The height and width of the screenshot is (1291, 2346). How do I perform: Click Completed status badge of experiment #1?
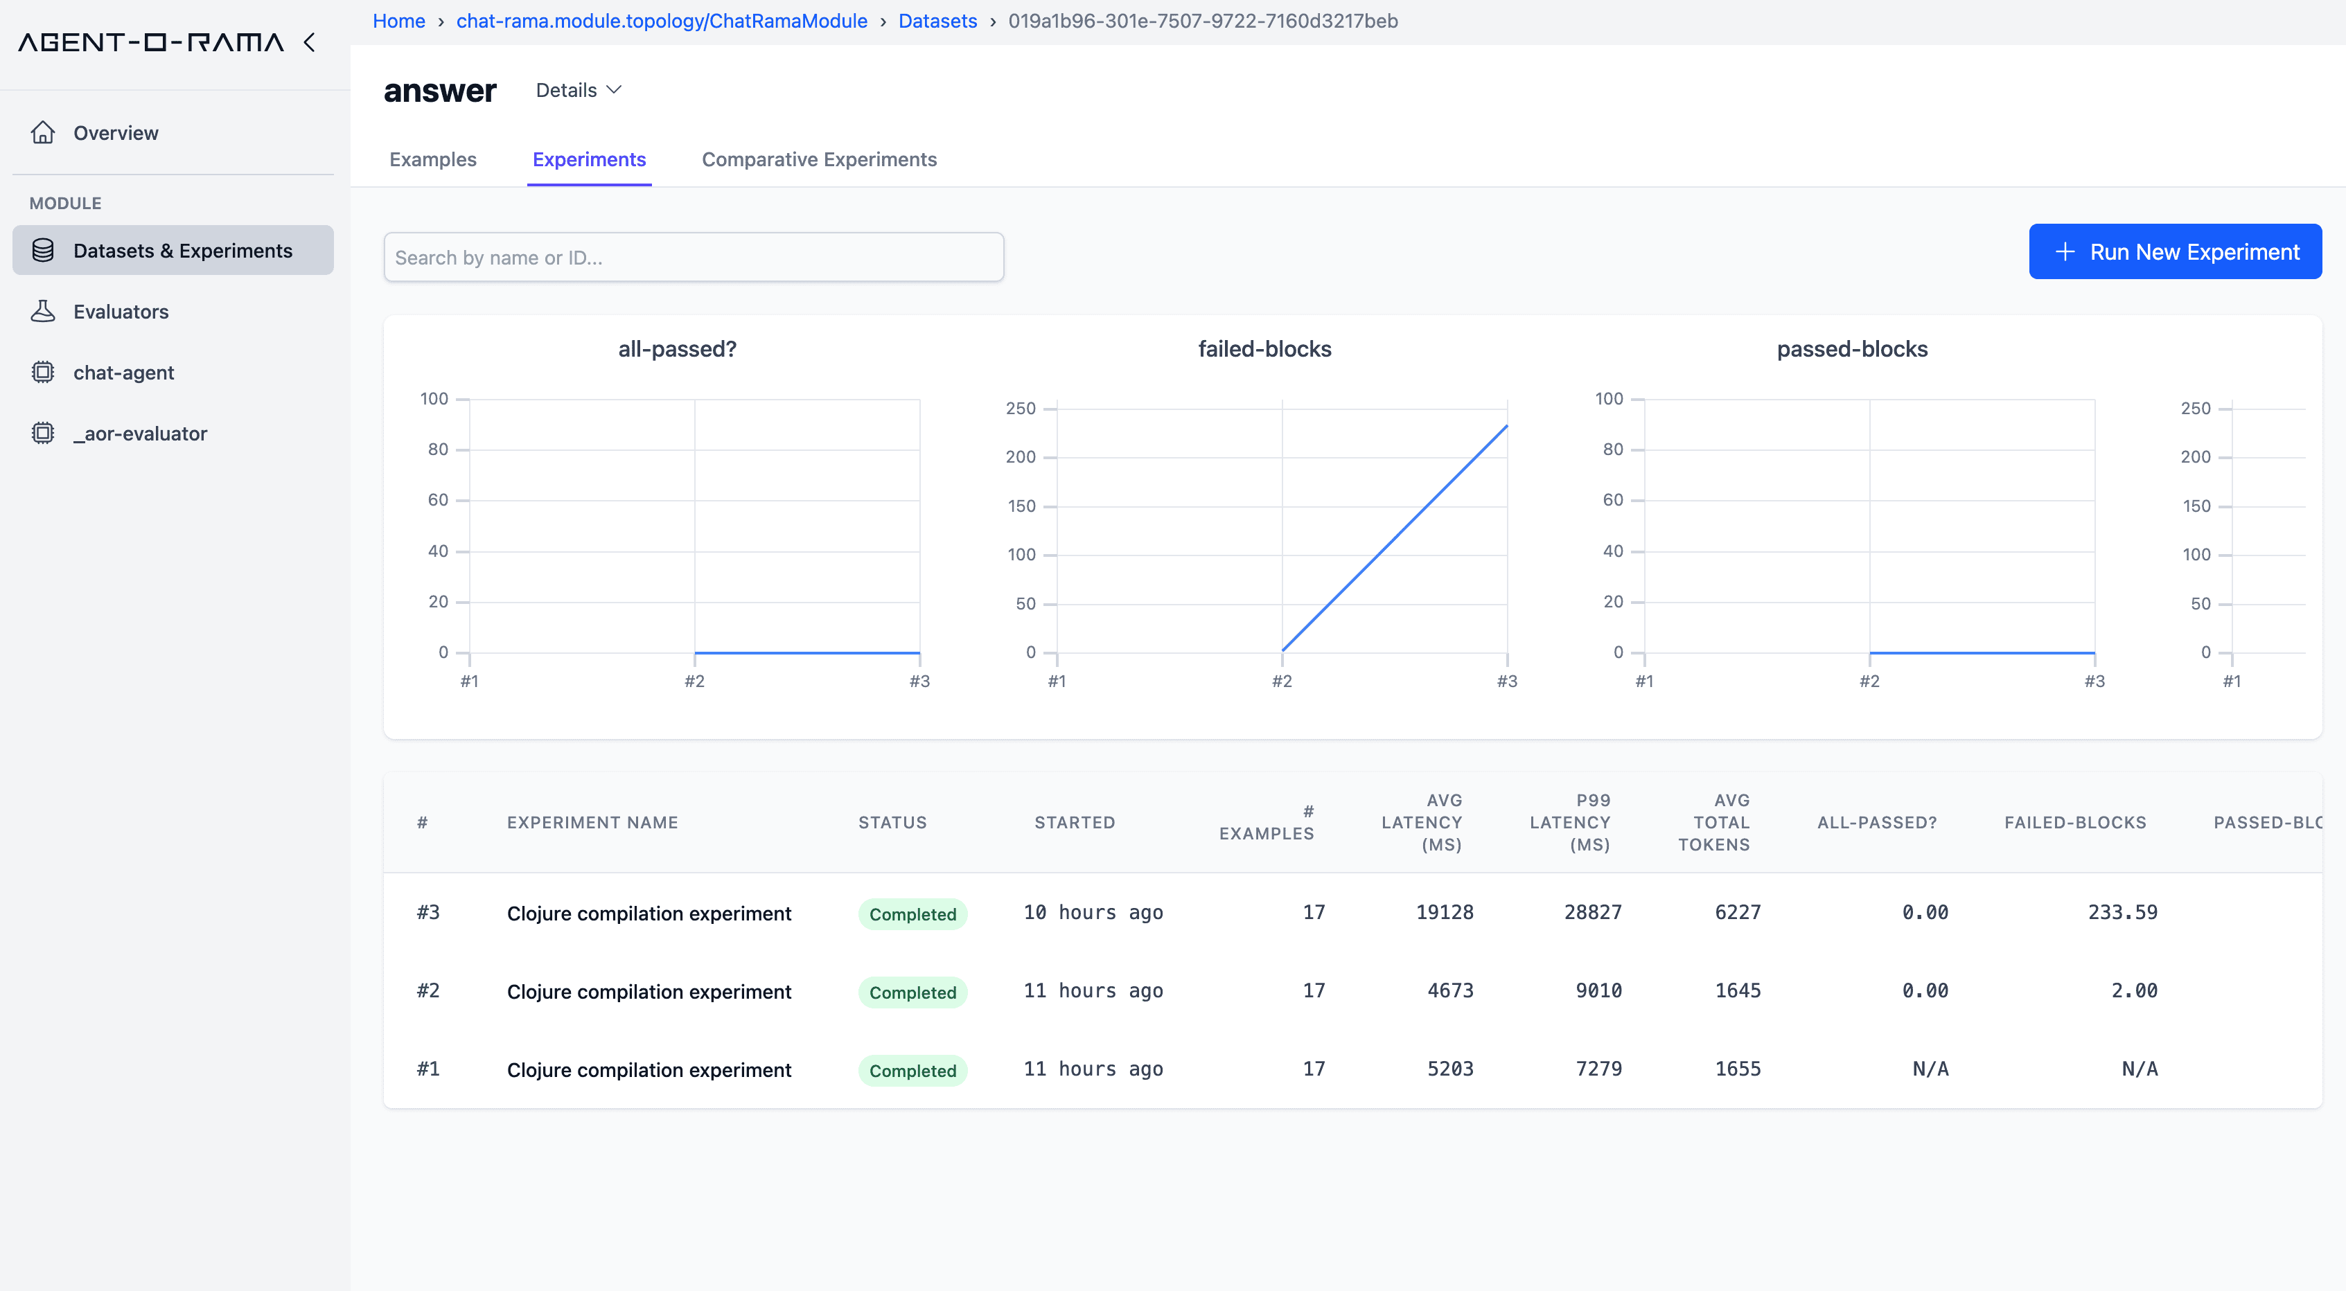(912, 1071)
